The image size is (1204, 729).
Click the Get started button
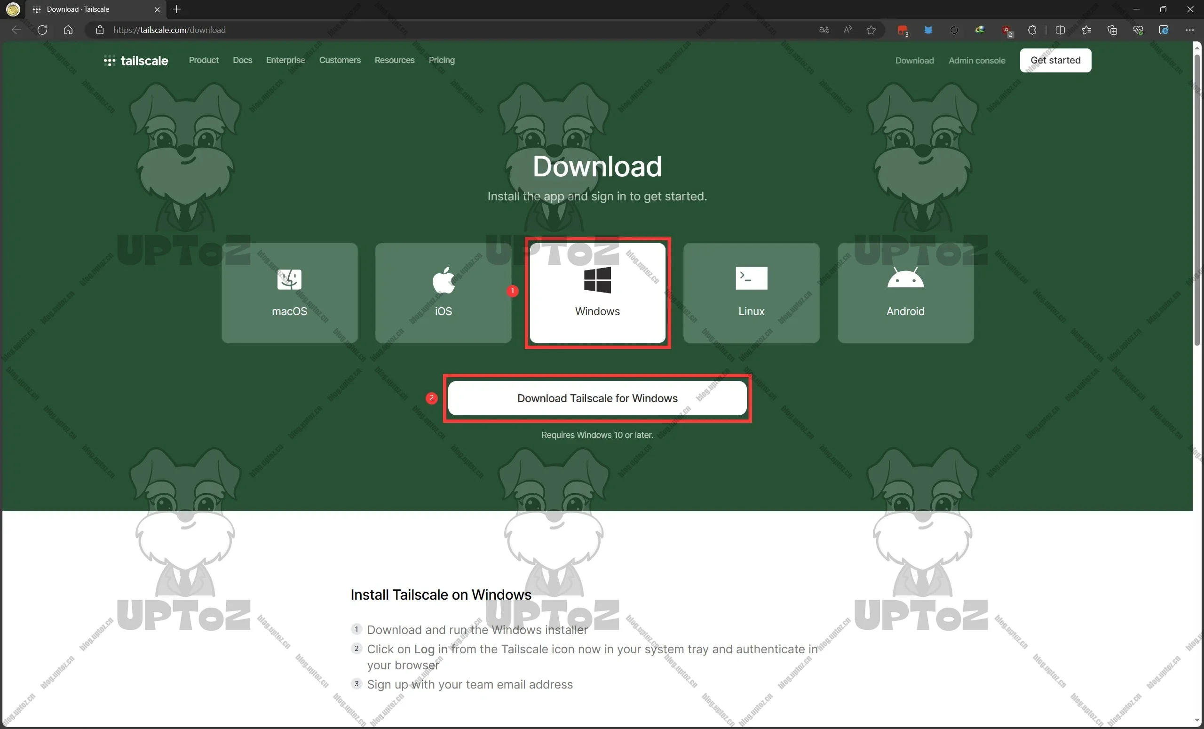(x=1055, y=60)
